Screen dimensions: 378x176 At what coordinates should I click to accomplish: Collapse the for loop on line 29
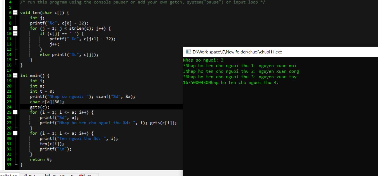pos(15,133)
